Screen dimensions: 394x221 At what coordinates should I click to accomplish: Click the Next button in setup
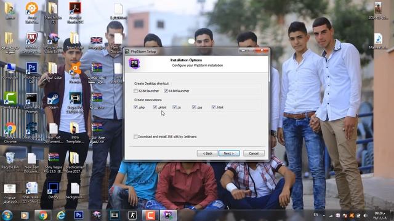(x=229, y=153)
